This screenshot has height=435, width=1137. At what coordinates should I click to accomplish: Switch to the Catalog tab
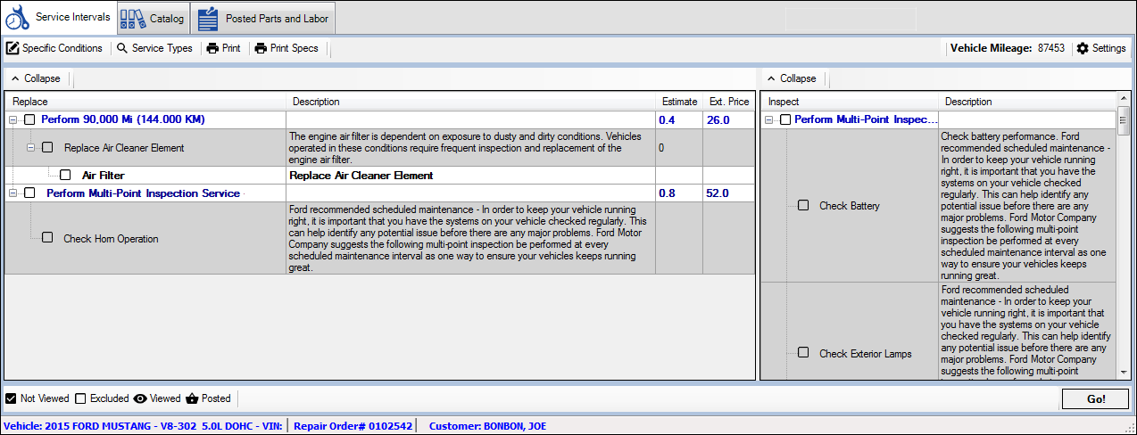click(x=166, y=19)
